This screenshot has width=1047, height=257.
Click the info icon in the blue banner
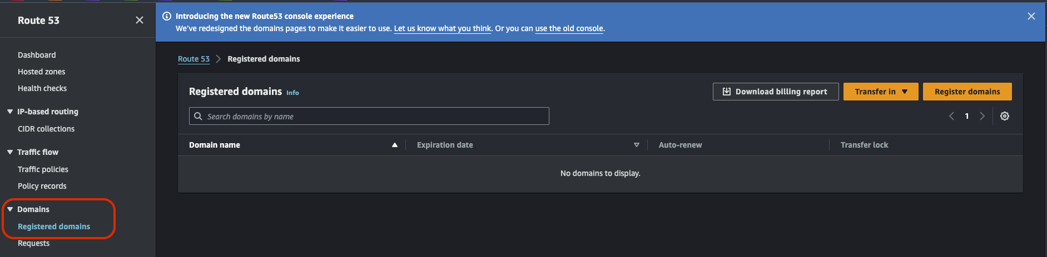pos(166,16)
